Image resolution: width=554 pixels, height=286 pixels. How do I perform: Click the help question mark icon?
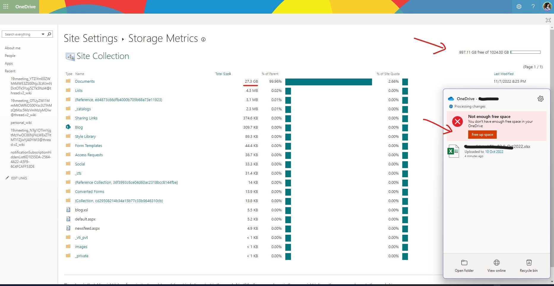(533, 7)
